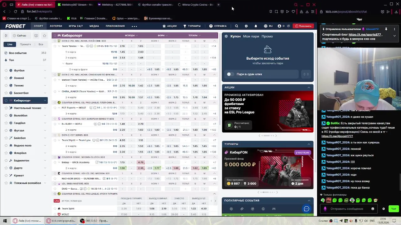Open emoji picker in Kick chat input
Screen dimensions: 401x225
[372, 209]
